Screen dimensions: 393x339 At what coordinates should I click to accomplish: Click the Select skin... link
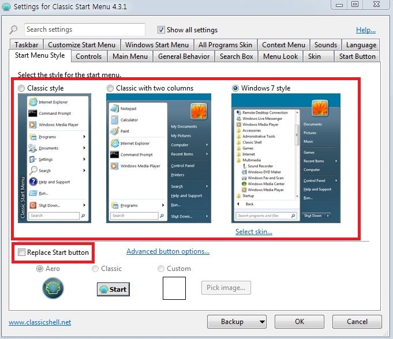(x=254, y=232)
